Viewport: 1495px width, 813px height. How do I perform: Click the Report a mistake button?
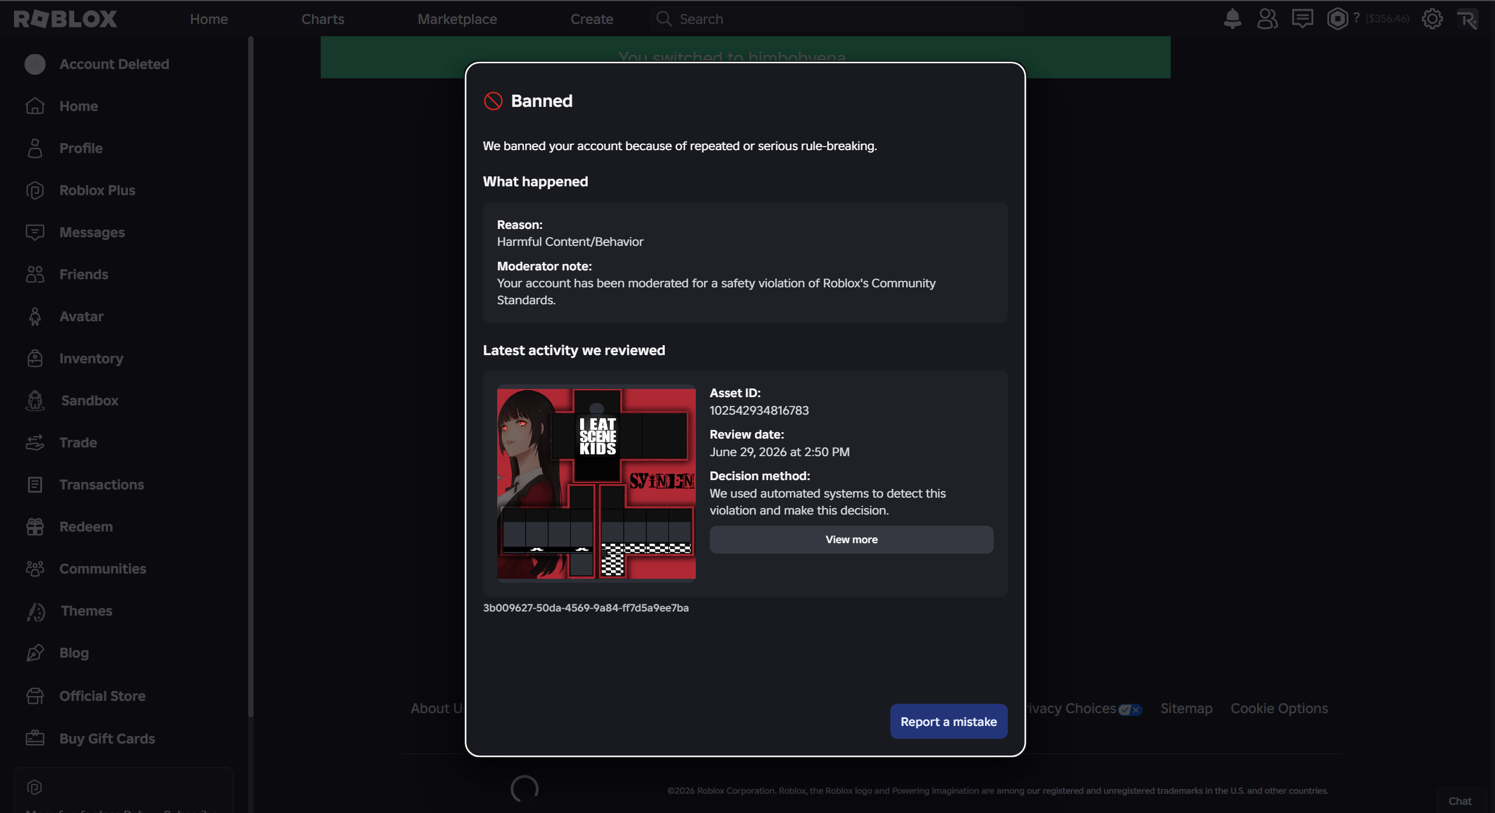coord(948,722)
